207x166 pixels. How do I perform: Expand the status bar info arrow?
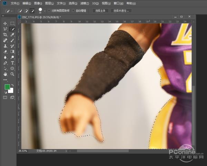tap(66, 151)
